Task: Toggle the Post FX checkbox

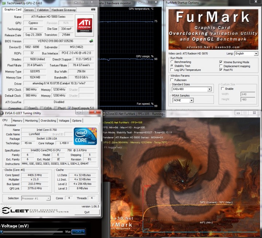Action: point(221,70)
